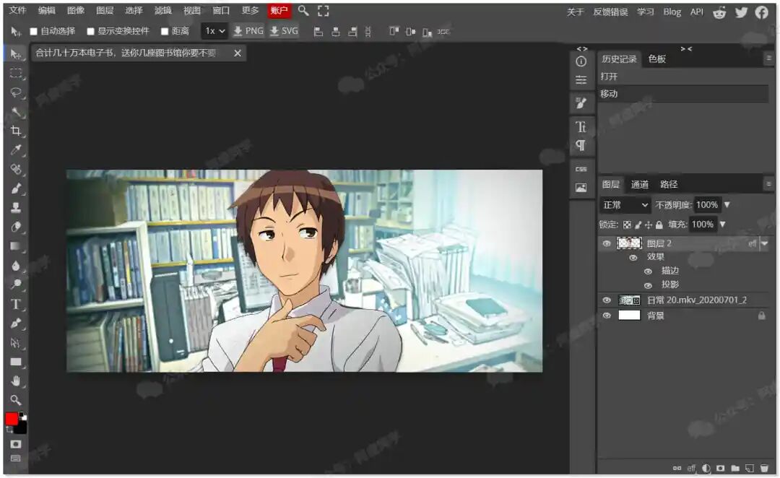Select the Spot Healing Brush tool
780x478 pixels.
16,170
